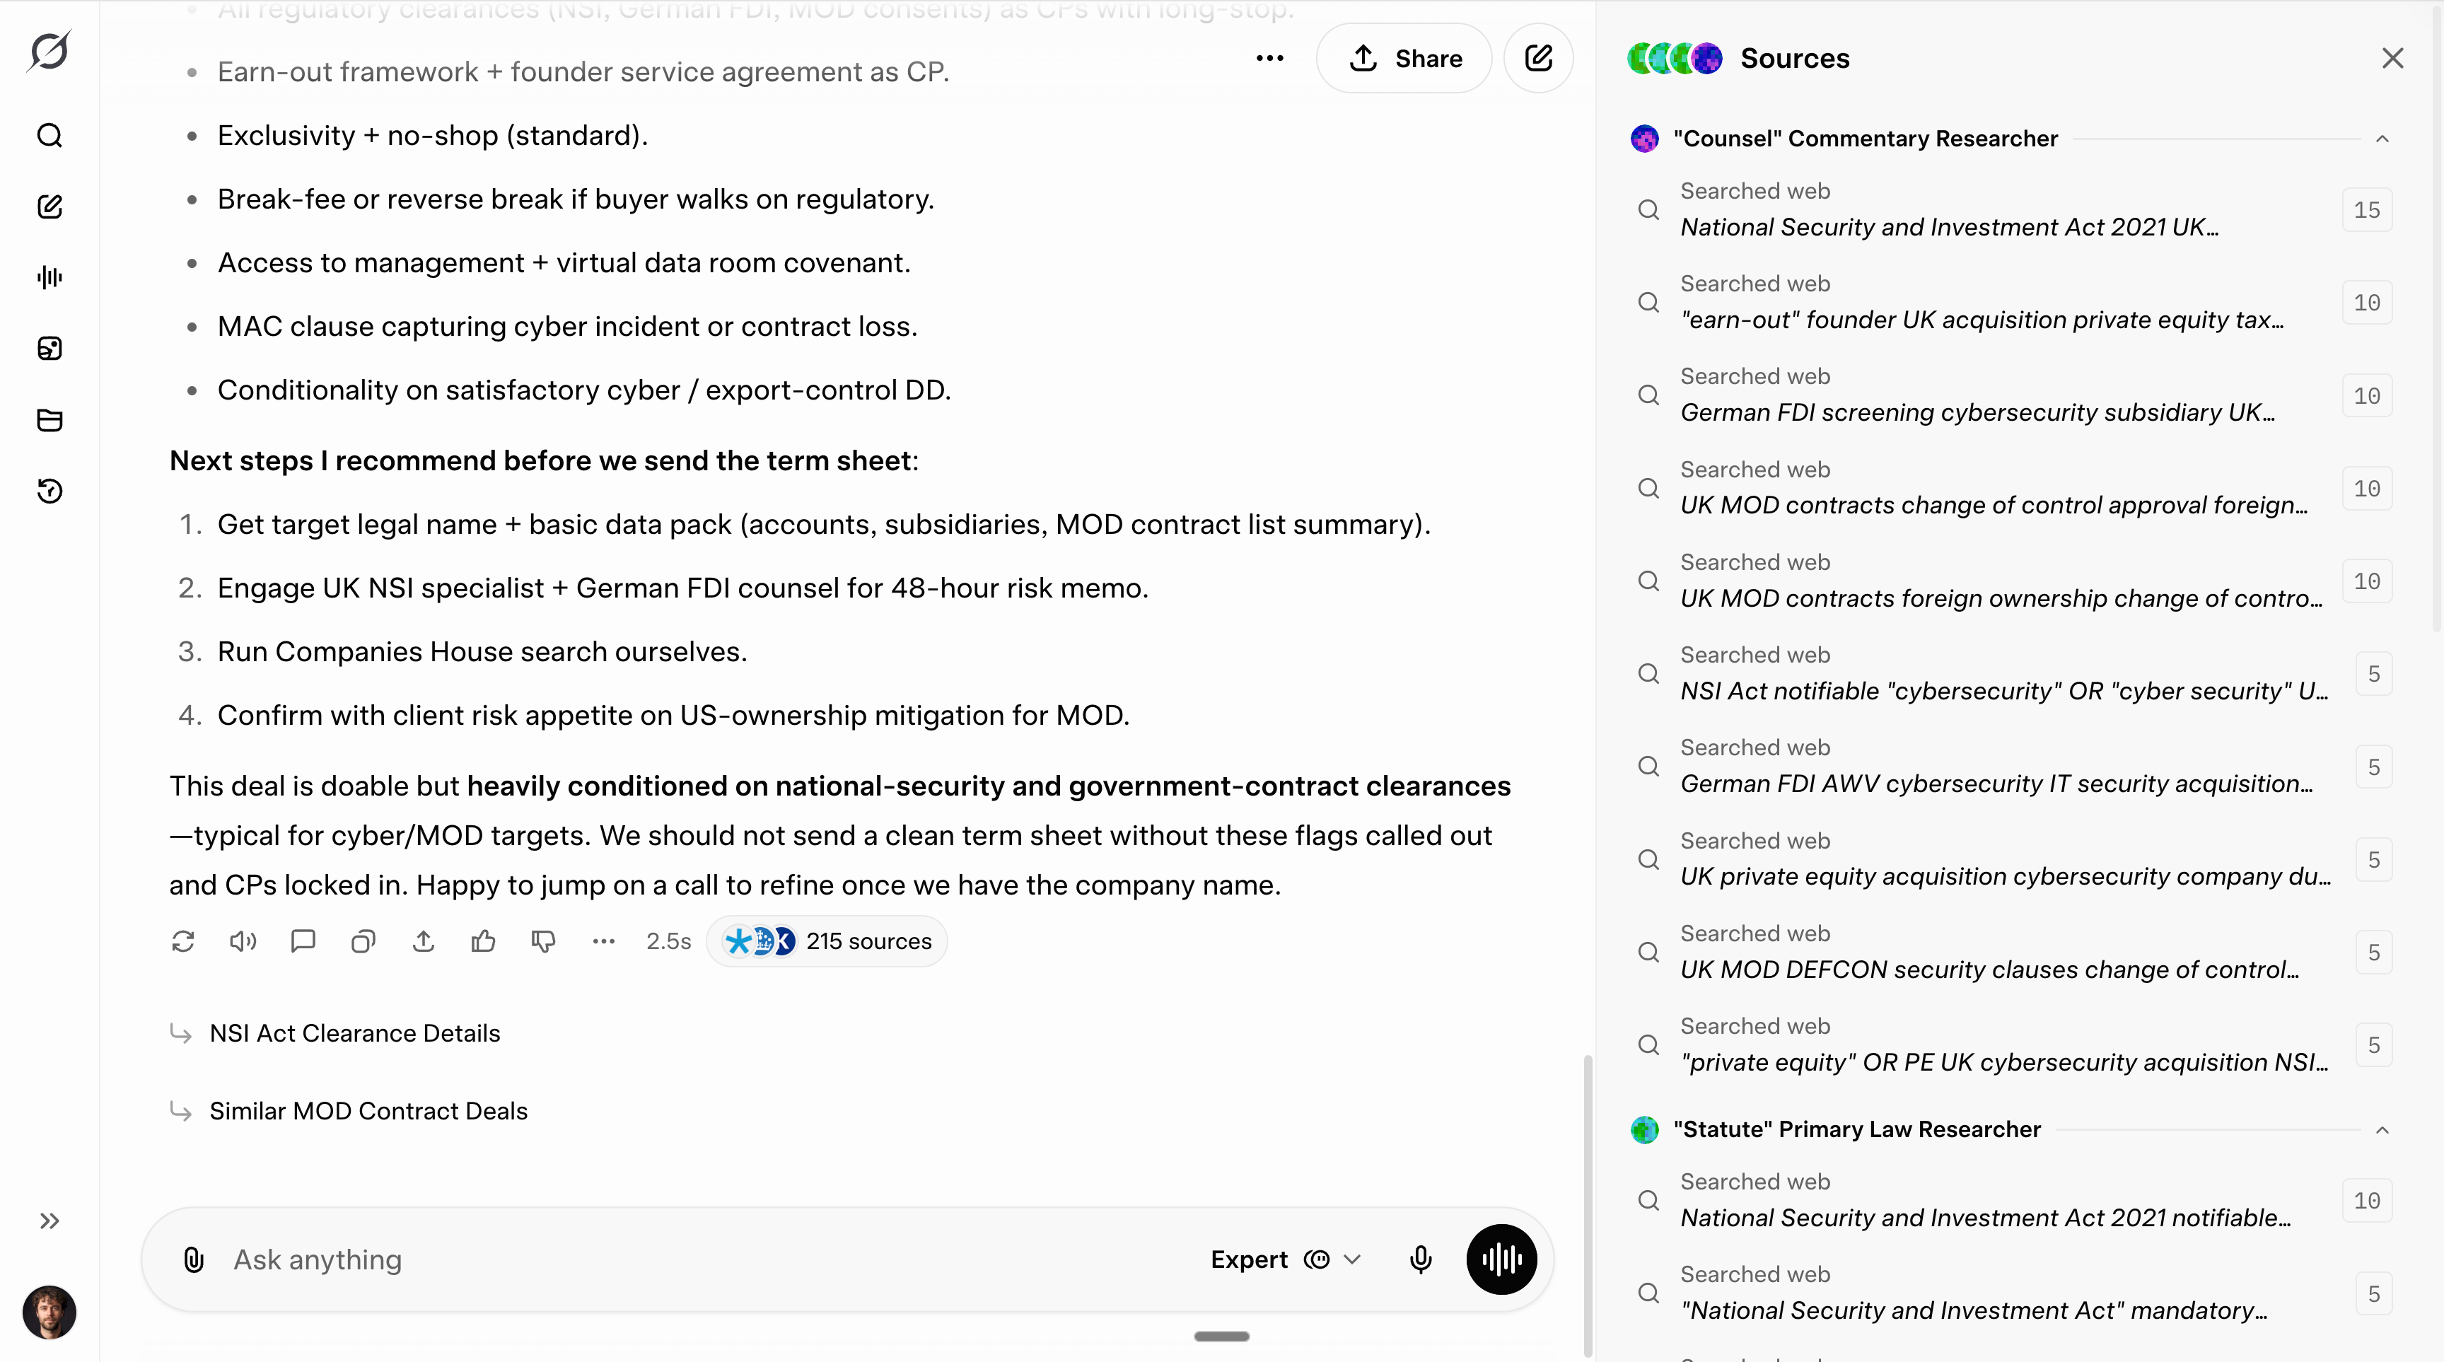
Task: Open the 215 sources chip
Action: pyautogui.click(x=827, y=941)
